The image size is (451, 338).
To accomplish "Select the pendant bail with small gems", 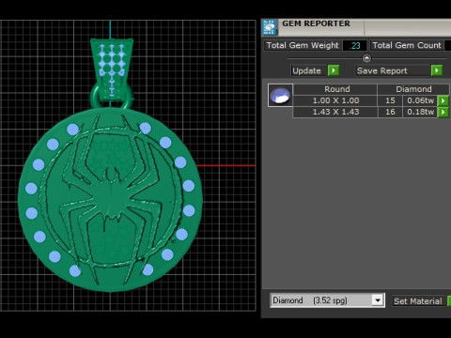I will coord(112,69).
